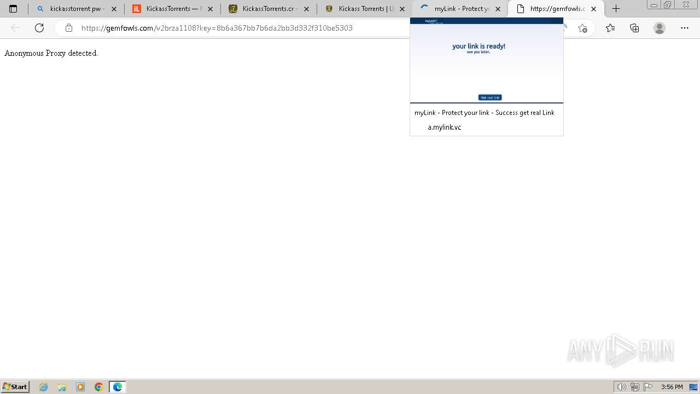This screenshot has width=700, height=394.
Task: Close the Kickass Torrents | U tab
Action: [402, 9]
